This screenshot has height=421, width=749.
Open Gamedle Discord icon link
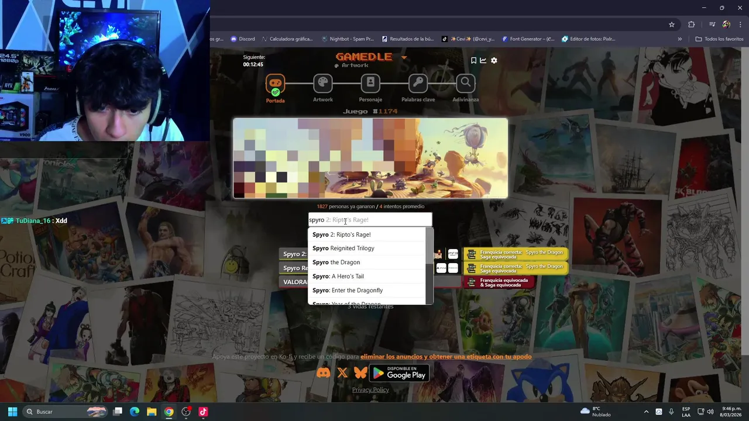[x=323, y=373]
